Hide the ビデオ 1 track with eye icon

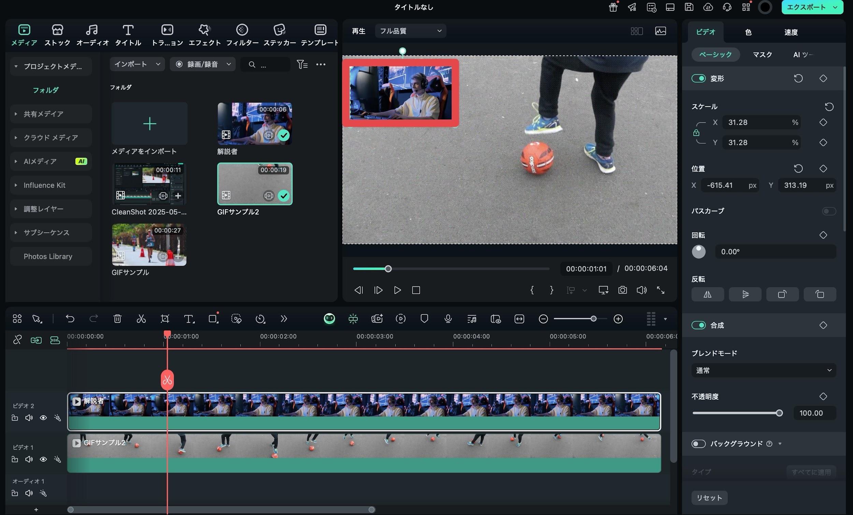(x=43, y=459)
